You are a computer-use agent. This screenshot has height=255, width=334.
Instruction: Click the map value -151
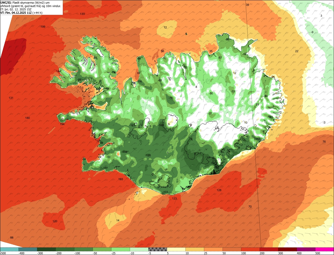(270, 117)
